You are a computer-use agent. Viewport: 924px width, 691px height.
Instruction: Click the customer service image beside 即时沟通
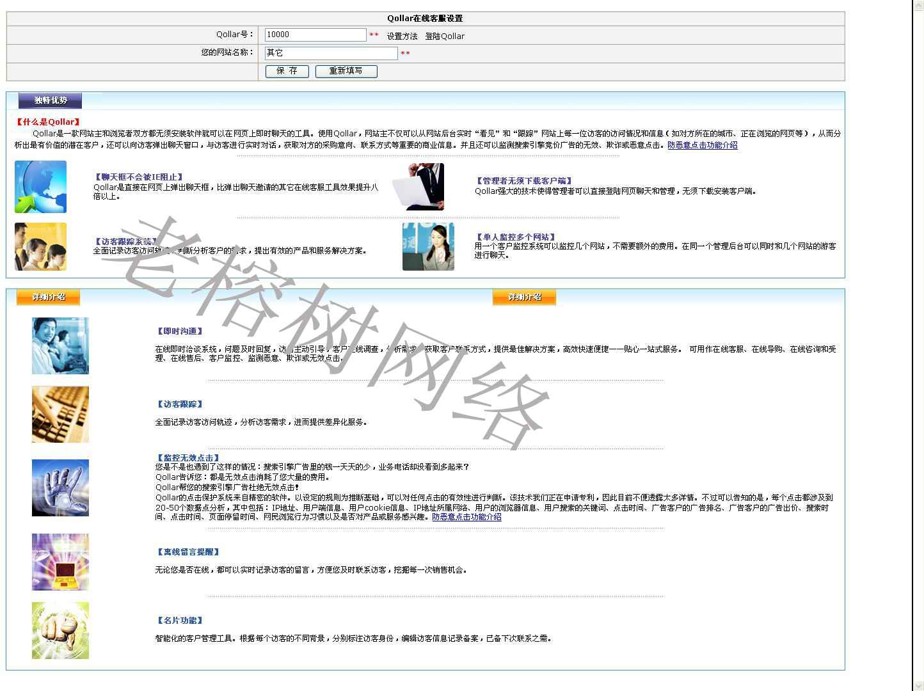[x=60, y=345]
